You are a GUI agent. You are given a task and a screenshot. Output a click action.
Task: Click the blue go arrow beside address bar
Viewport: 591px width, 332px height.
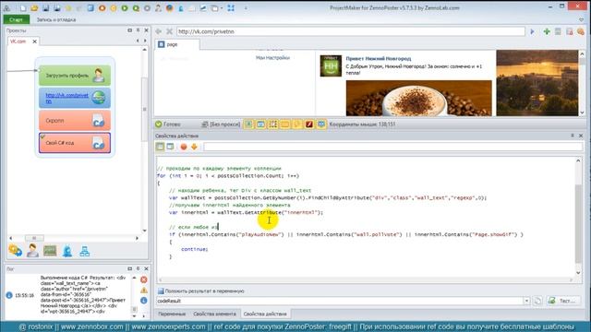coord(532,31)
